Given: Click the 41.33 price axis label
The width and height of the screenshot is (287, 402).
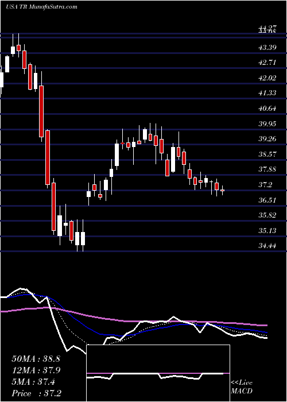Looking at the screenshot, I should (x=267, y=93).
